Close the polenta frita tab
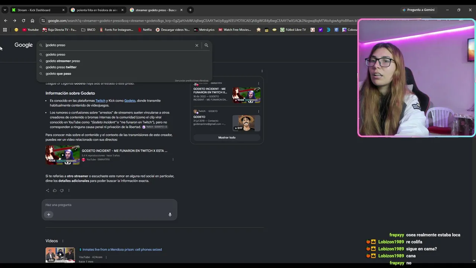476x268 pixels. point(122,10)
